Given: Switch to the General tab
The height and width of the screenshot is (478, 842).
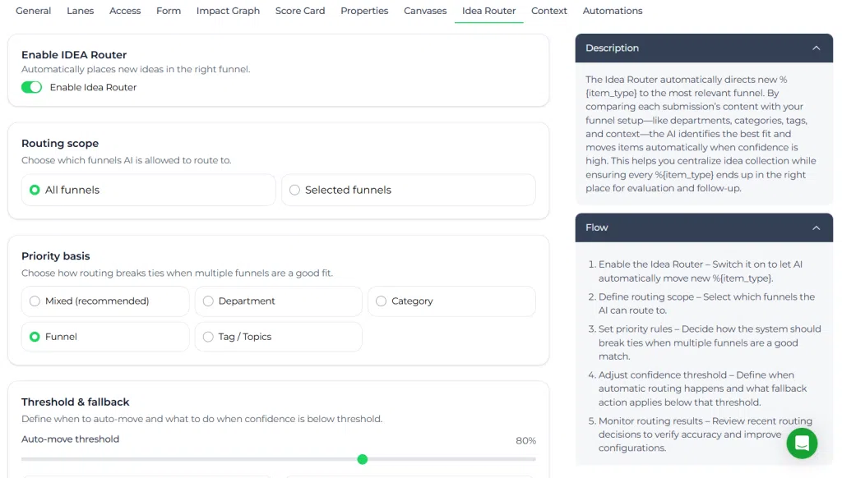Looking at the screenshot, I should (33, 11).
